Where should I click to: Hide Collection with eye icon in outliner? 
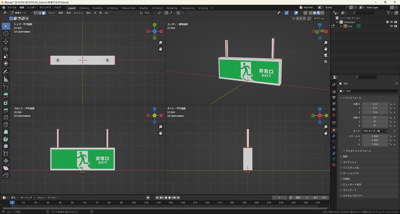pos(391,22)
